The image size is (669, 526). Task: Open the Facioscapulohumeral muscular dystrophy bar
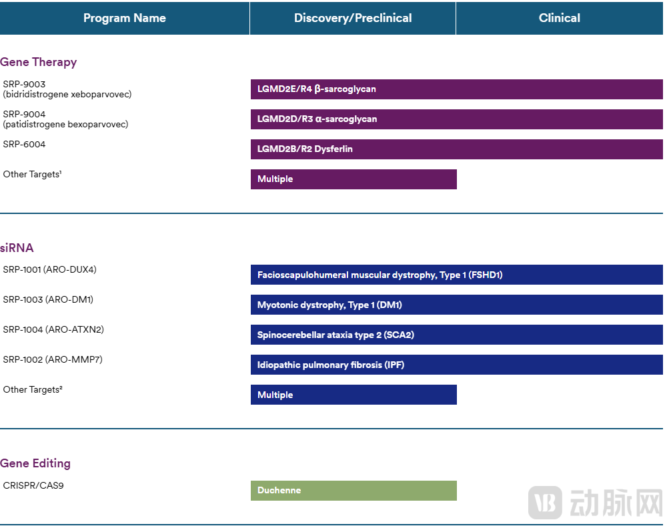(456, 275)
